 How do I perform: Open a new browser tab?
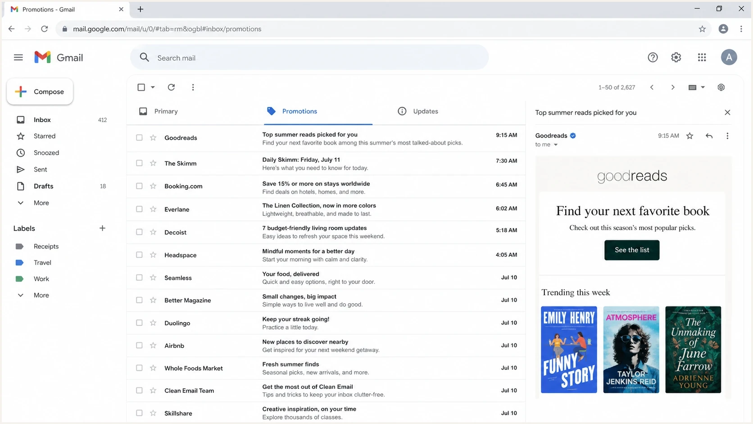click(140, 9)
